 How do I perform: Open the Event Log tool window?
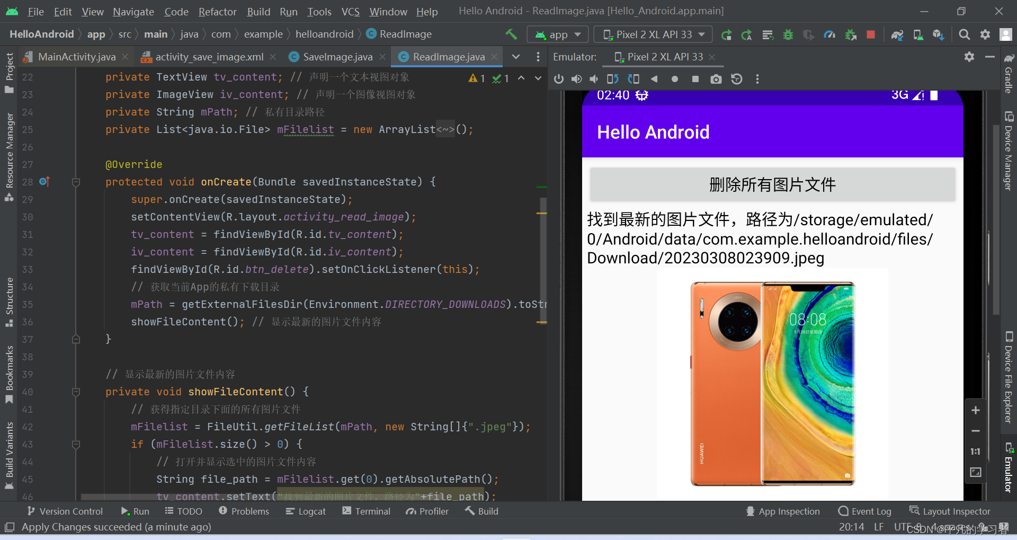pyautogui.click(x=864, y=511)
